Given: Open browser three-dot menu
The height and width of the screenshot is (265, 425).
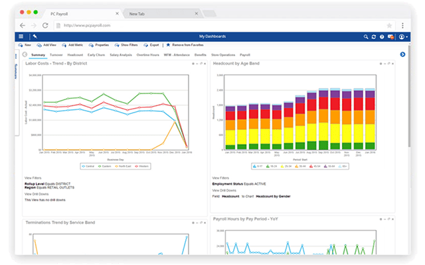Looking at the screenshot, I should click(402, 25).
